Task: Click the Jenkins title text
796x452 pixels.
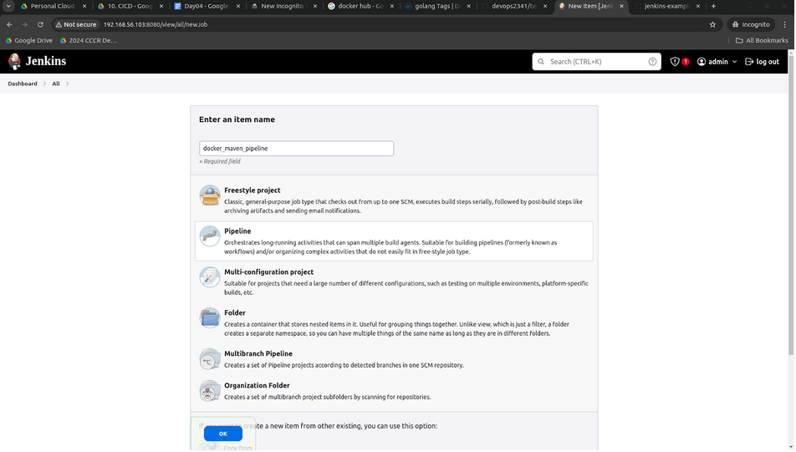Action: pyautogui.click(x=46, y=61)
